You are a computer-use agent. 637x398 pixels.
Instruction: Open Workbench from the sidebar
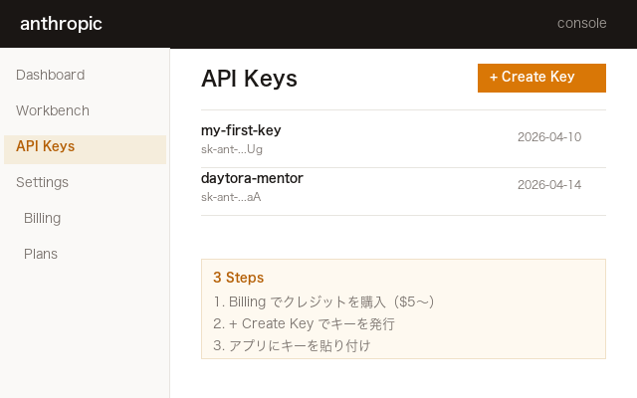53,110
